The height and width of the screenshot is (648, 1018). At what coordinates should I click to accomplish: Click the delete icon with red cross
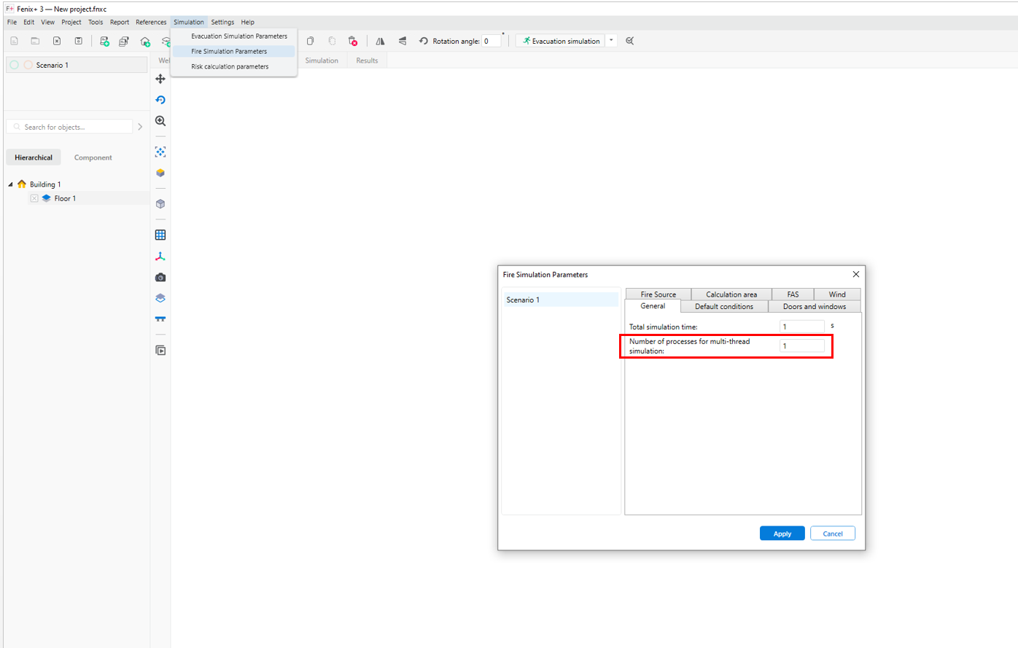[353, 42]
